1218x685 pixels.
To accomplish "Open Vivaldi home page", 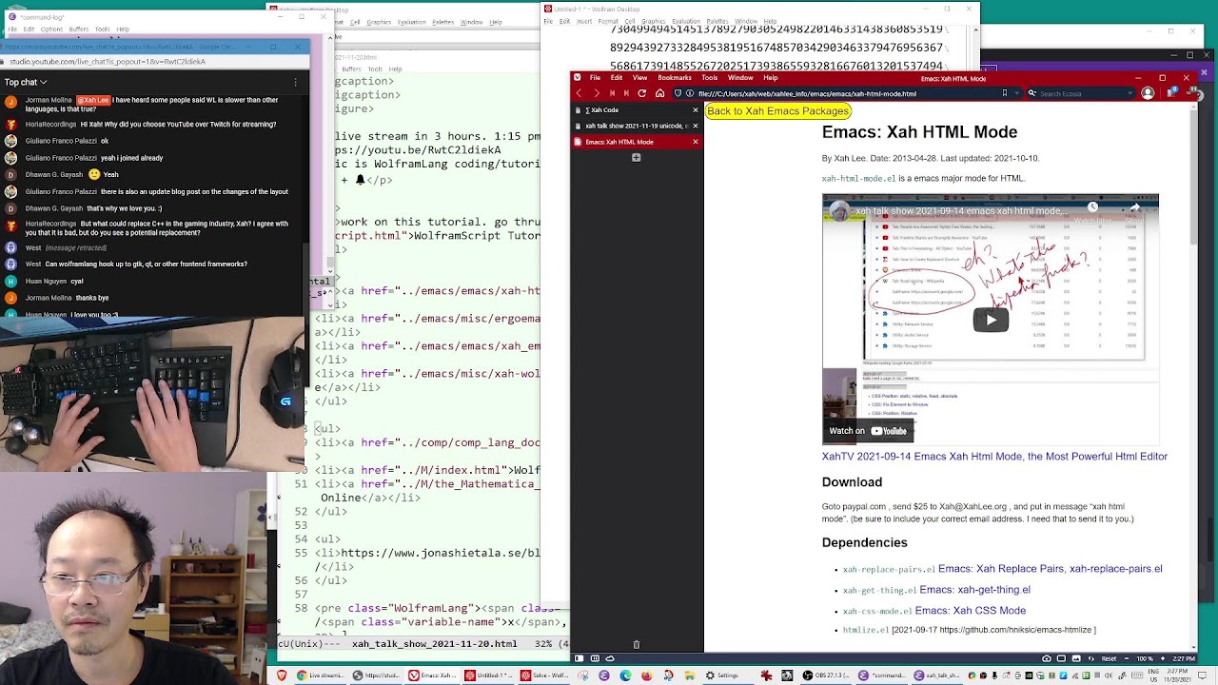I will 659,93.
